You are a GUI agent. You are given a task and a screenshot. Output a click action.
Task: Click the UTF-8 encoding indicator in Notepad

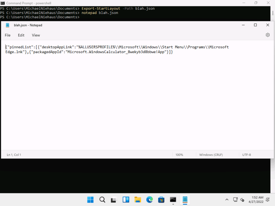click(x=246, y=155)
